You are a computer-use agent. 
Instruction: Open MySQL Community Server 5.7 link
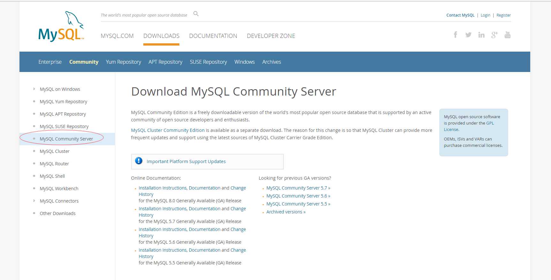pos(298,188)
